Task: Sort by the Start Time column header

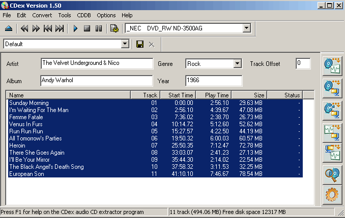Action: point(178,95)
